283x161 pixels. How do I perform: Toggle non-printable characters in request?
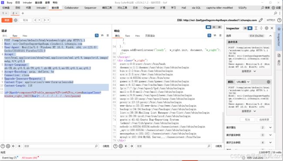point(102,36)
